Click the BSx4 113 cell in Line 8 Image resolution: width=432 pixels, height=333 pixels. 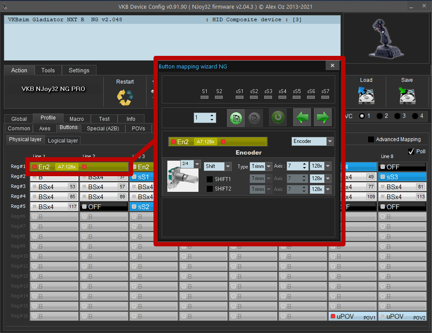[x=402, y=197]
